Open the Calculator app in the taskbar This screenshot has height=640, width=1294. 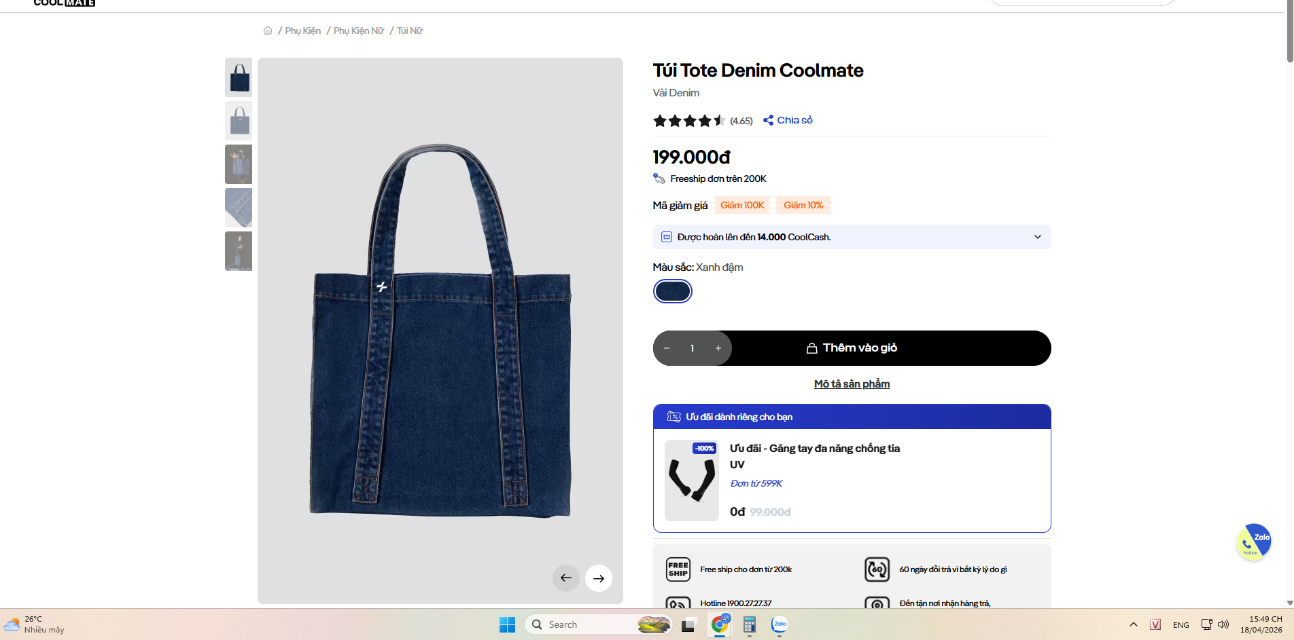pos(750,624)
